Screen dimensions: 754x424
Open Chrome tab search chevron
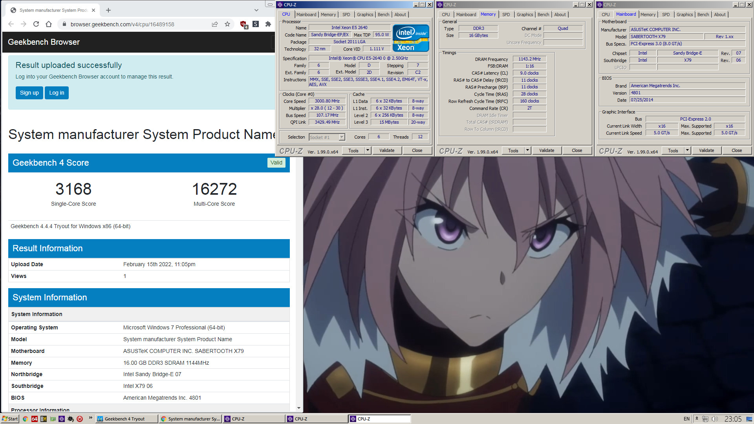coord(256,10)
